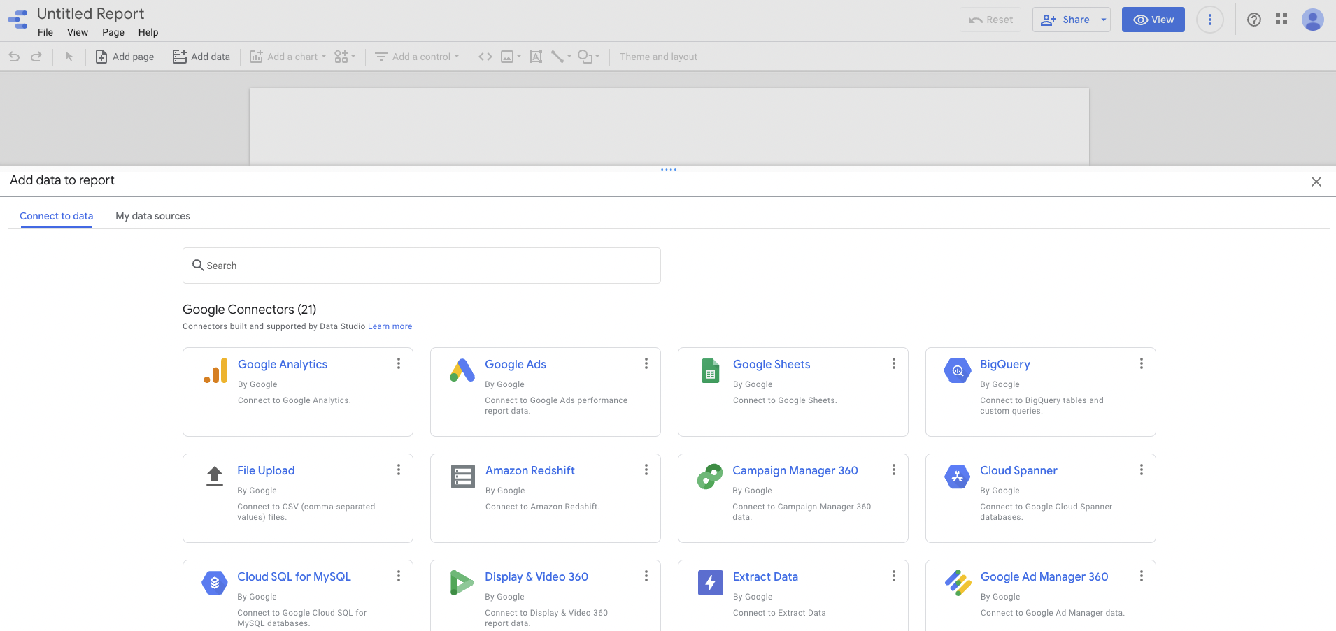
Task: Click the Google Sheets green icon
Action: 711,370
